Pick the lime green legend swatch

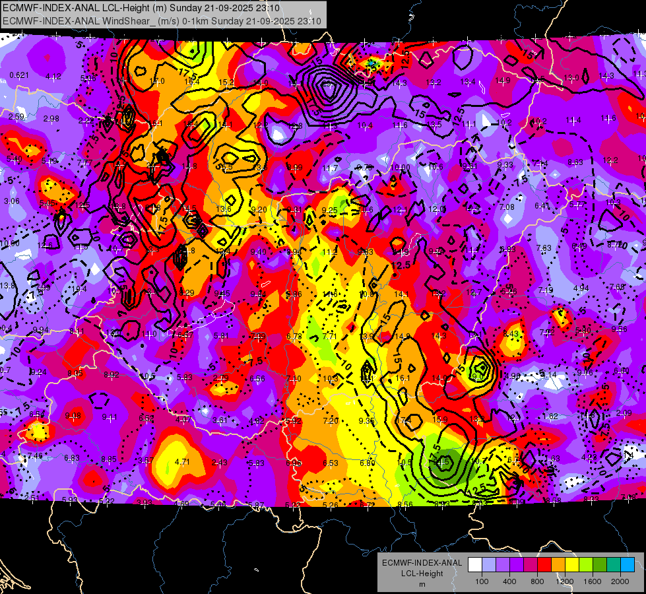[586, 565]
